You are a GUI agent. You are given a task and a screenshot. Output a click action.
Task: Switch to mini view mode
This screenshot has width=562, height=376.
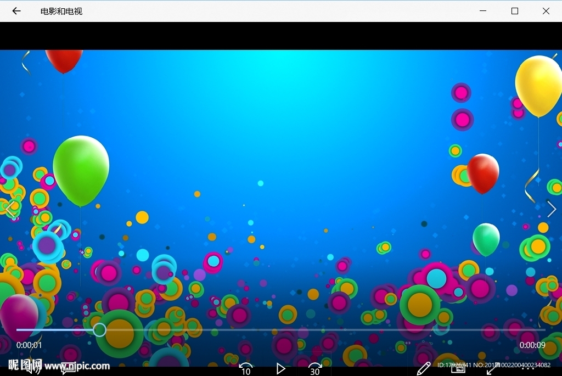(458, 368)
